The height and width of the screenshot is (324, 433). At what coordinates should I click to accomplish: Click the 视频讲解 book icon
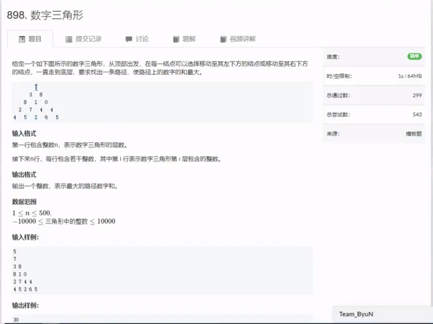[x=224, y=39]
